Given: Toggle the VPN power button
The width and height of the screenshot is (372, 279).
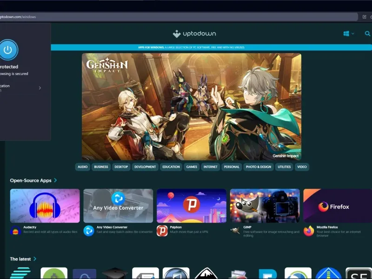Looking at the screenshot, I should [8, 50].
